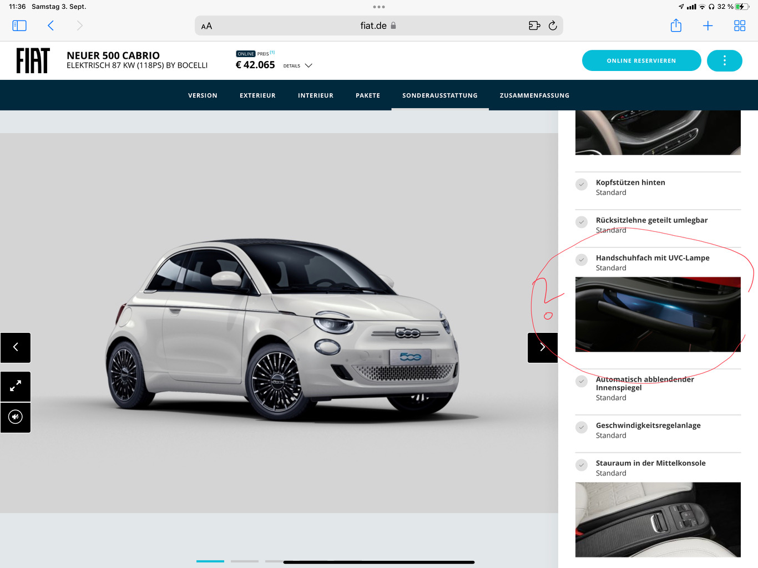Reload the fiat.de page
This screenshot has width=758, height=568.
pyautogui.click(x=553, y=26)
